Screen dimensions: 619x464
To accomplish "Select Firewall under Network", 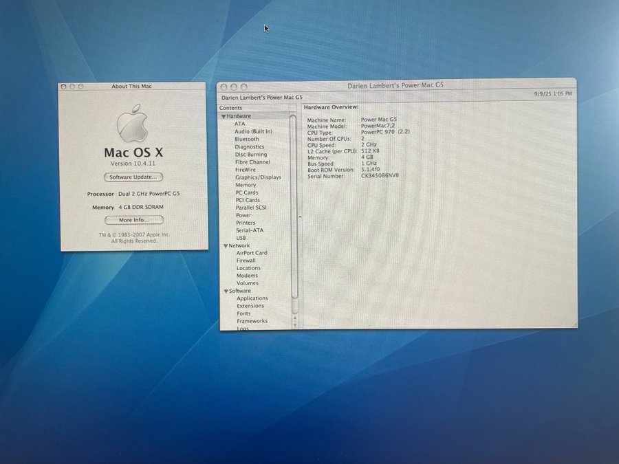I will point(246,261).
